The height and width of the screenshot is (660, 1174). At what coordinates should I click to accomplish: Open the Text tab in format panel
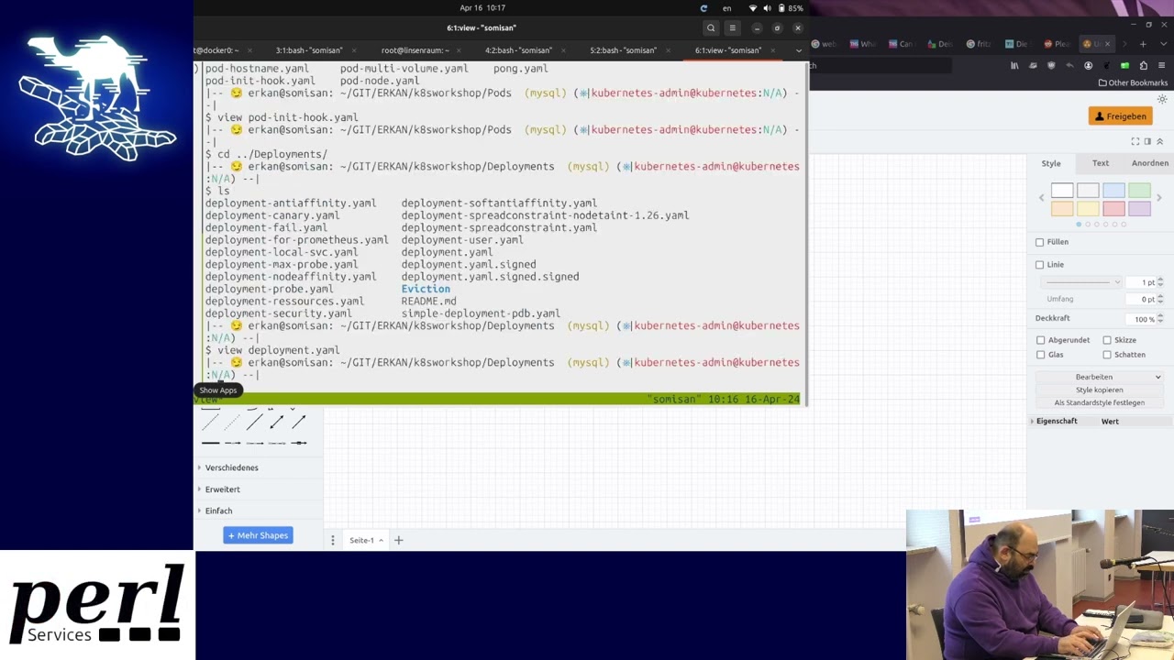pos(1101,163)
